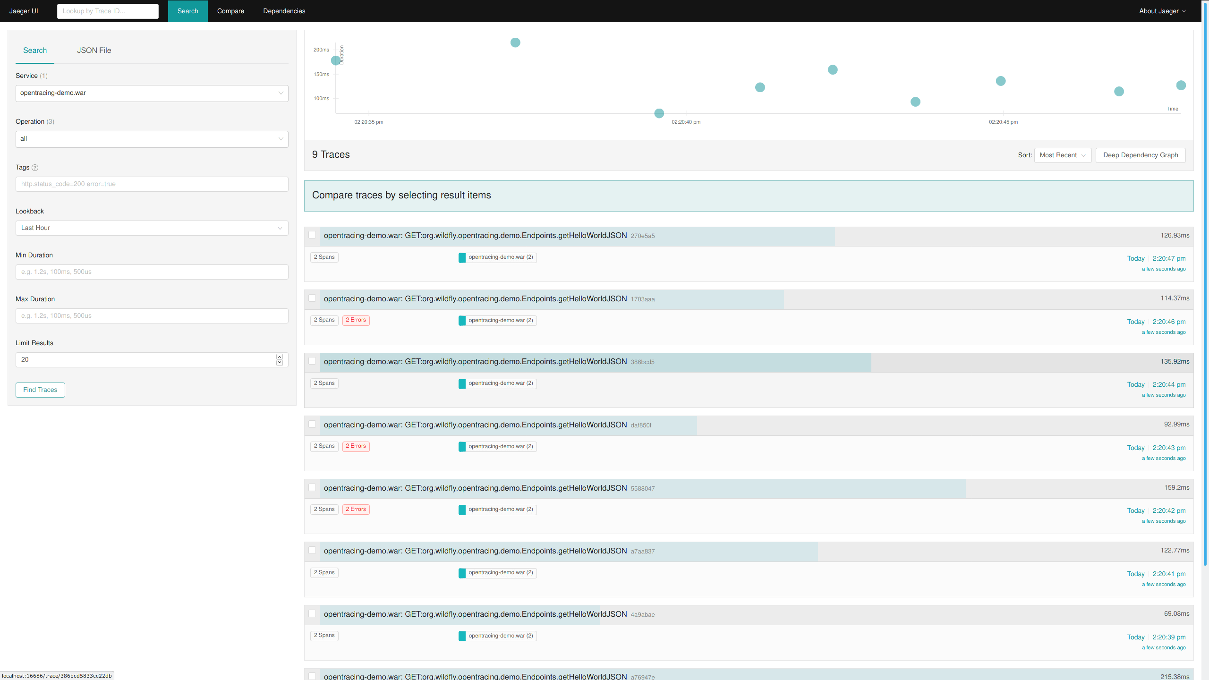Mark the checkbox for trace 5588047

tap(312, 487)
